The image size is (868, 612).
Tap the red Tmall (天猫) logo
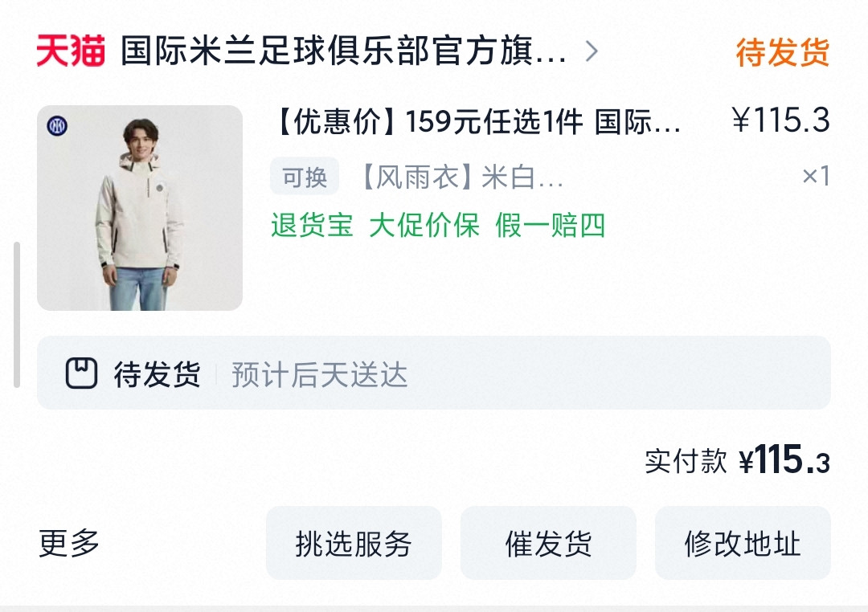click(70, 51)
